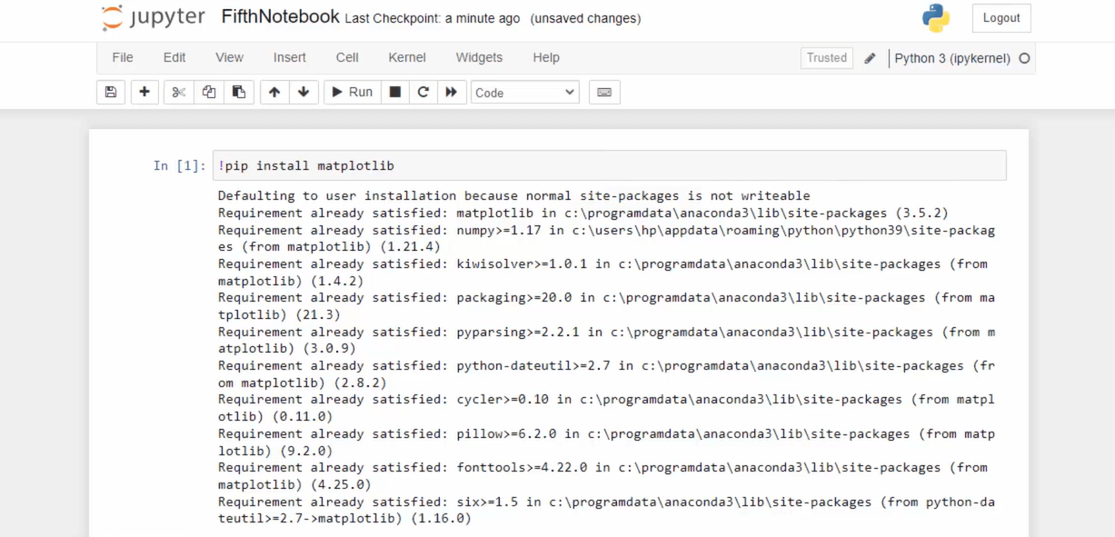Check kernel status indicator circle
This screenshot has height=537, width=1115.
1024,57
